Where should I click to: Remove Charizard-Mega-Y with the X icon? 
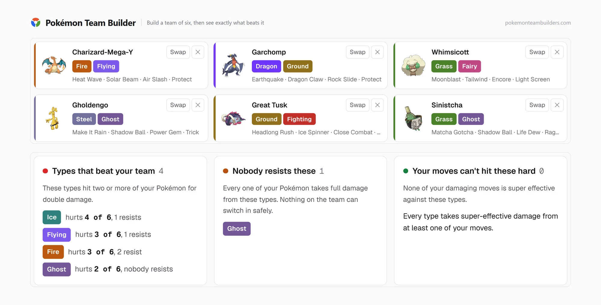pos(198,52)
